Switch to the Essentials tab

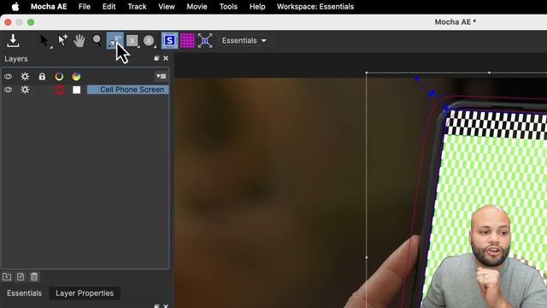click(x=24, y=293)
